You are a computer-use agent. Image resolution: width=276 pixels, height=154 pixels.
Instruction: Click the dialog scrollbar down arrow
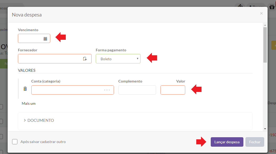[265, 129]
